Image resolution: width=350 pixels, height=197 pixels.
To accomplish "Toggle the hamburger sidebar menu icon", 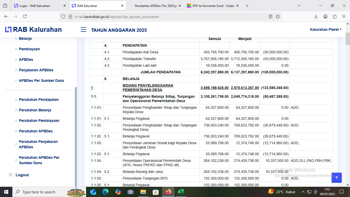I will (84, 30).
